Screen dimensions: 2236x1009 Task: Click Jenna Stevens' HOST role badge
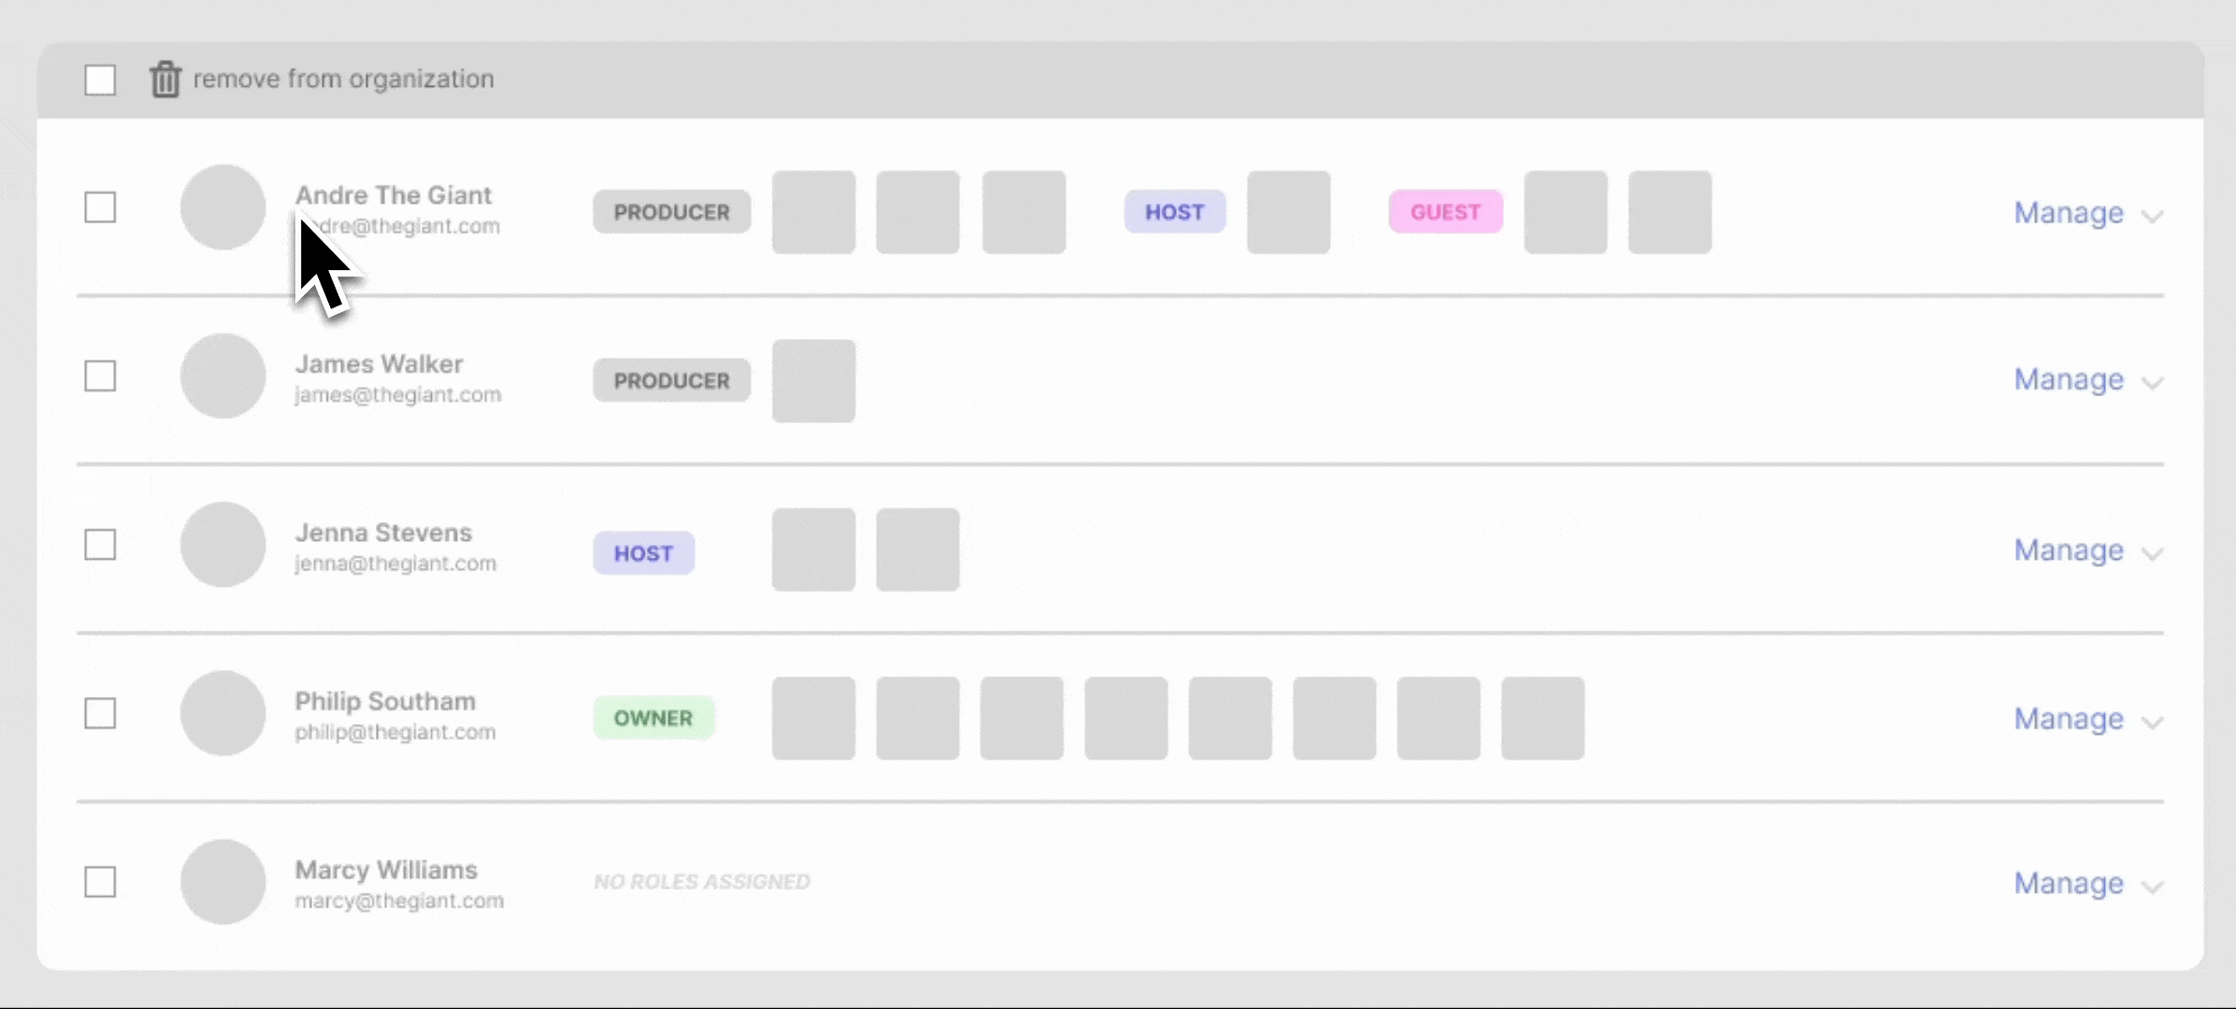[x=644, y=553]
